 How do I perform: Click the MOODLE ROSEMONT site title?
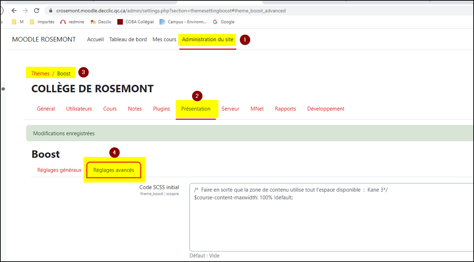pos(44,39)
